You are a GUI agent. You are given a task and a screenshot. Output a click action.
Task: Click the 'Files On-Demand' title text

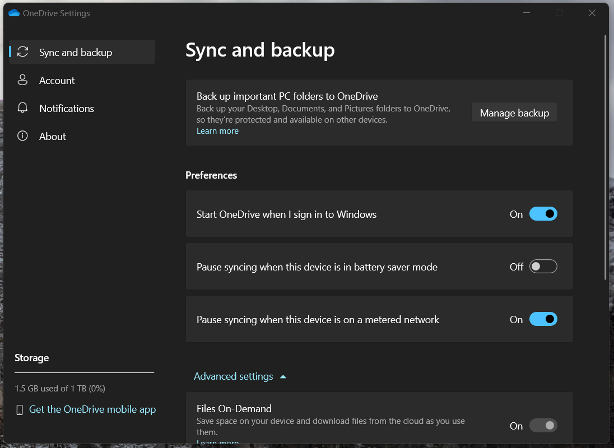point(234,409)
